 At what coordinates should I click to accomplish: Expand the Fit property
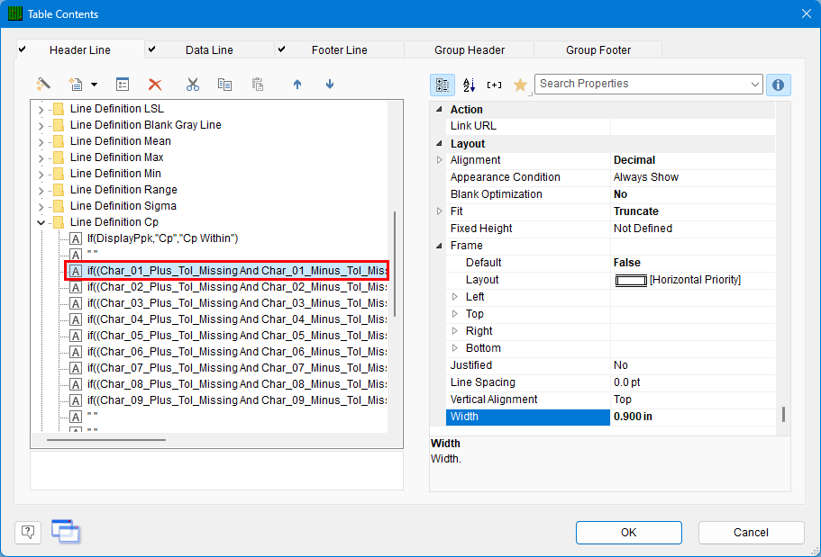(439, 211)
